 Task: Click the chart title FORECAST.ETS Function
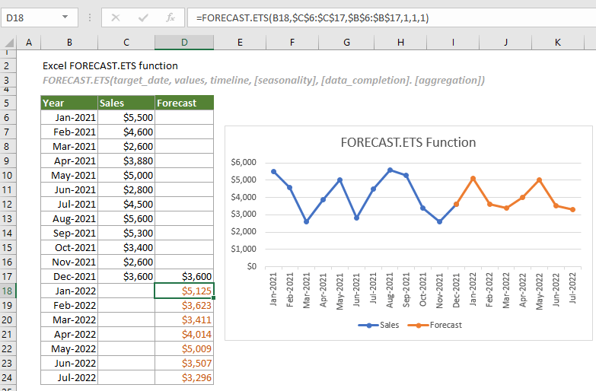(408, 142)
